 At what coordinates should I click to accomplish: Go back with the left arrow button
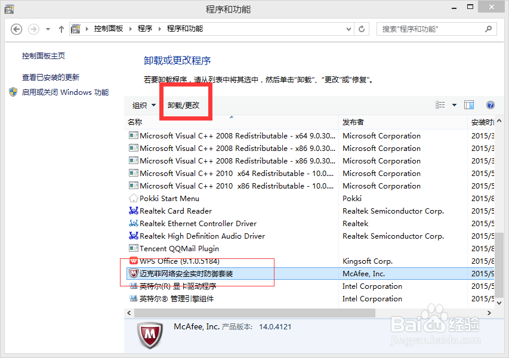[16, 29]
